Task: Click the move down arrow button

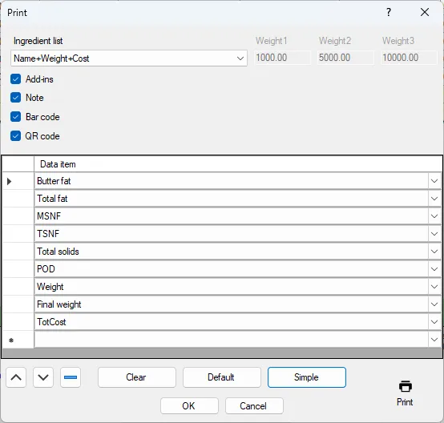Action: (x=43, y=377)
